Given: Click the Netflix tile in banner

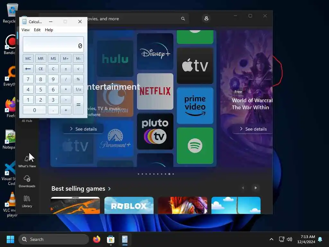Looking at the screenshot, I should point(155,91).
